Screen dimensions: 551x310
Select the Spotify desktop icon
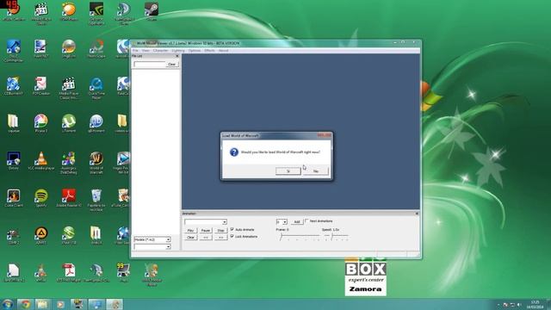(41, 198)
